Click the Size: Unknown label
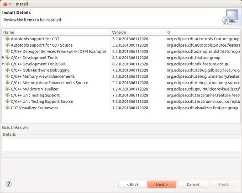This screenshot has height=193, width=242. click(x=15, y=128)
